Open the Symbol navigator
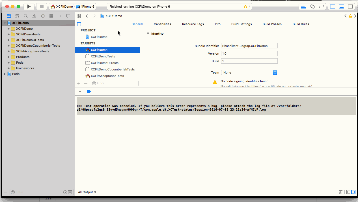 click(x=17, y=16)
